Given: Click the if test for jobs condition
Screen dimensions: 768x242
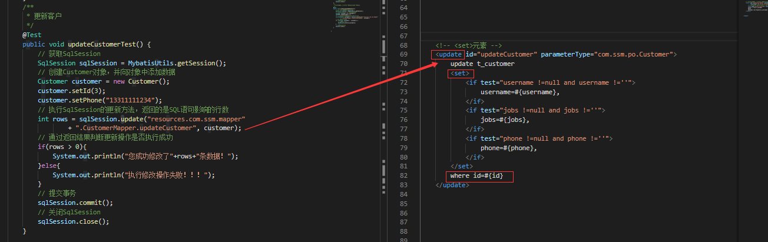Looking at the screenshot, I should point(535,110).
